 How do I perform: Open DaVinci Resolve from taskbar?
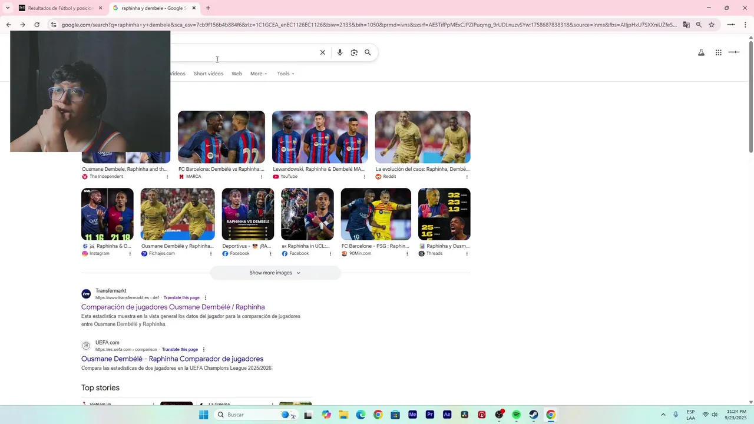[x=464, y=415]
